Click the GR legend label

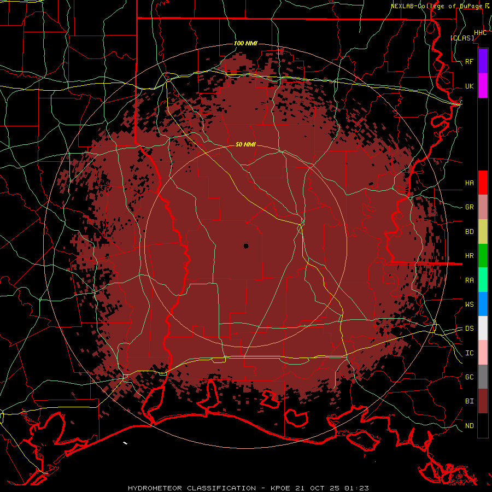point(470,207)
